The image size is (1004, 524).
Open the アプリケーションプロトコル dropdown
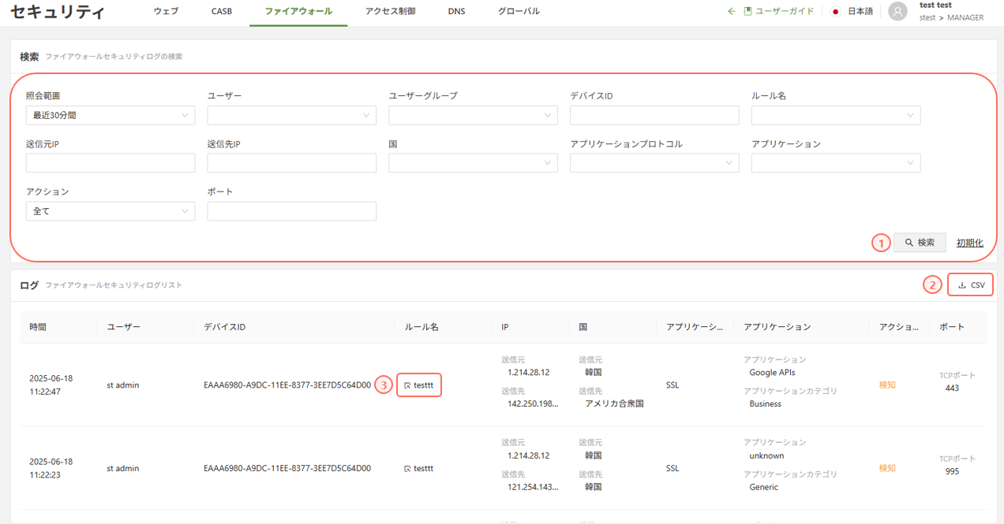point(654,163)
